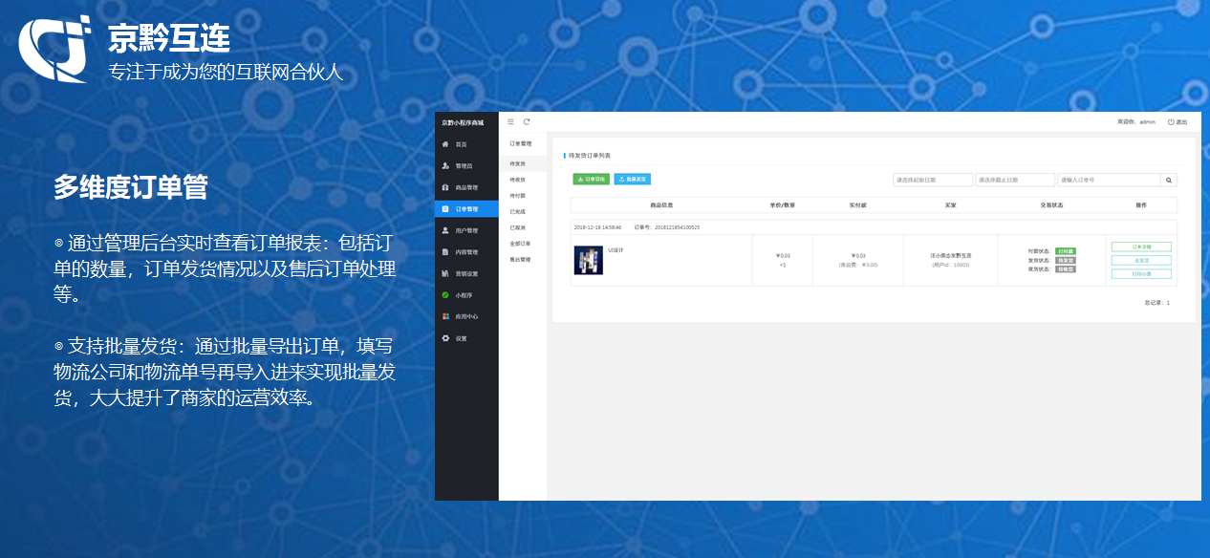
Task: Open the 管理员 admin icon in sidebar
Action: [444, 165]
